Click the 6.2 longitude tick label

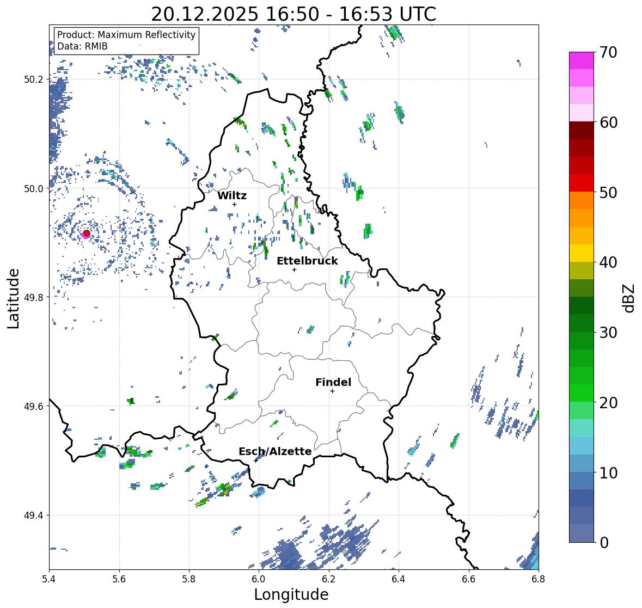[x=329, y=579]
